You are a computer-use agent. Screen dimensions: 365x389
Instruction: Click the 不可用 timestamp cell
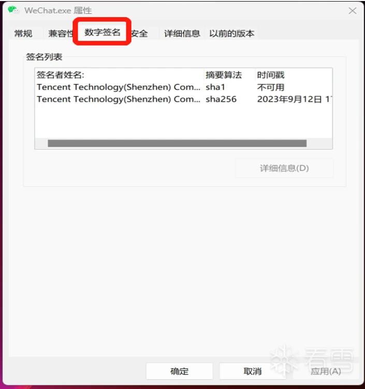click(271, 87)
